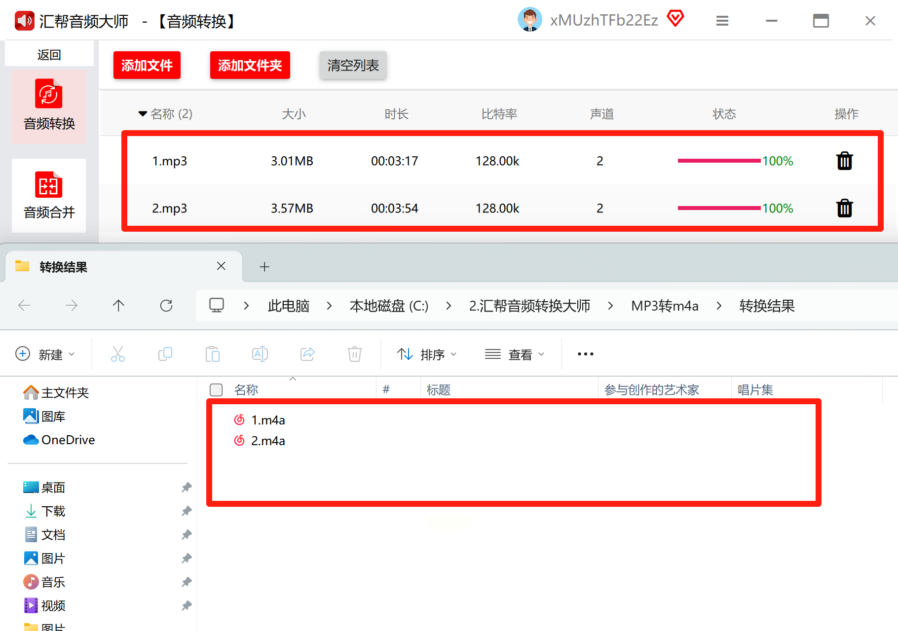Expand chevron after 此电脑 in address bar
This screenshot has width=898, height=631.
[329, 306]
